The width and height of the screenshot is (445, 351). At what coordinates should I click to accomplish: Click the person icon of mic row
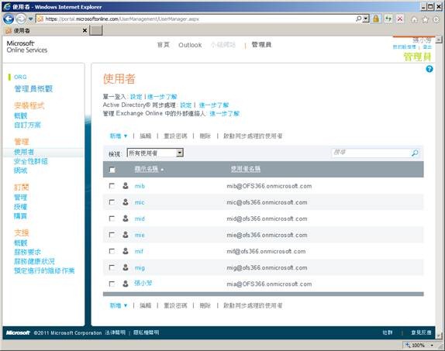pos(126,202)
